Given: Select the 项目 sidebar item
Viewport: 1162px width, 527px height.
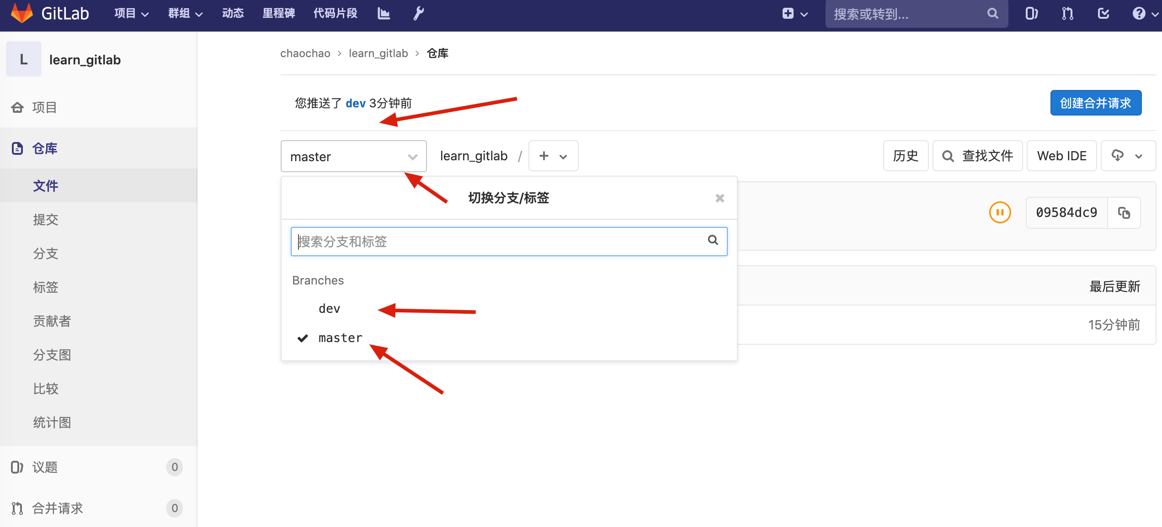Looking at the screenshot, I should coord(98,107).
